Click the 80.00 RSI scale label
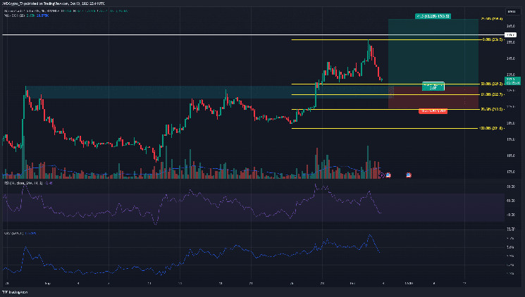This screenshot has height=297, width=525. [x=511, y=187]
